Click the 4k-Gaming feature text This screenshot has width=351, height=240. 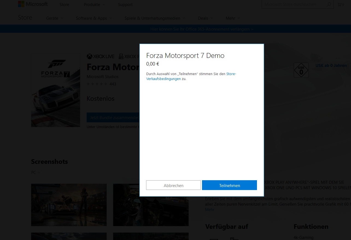click(303, 238)
